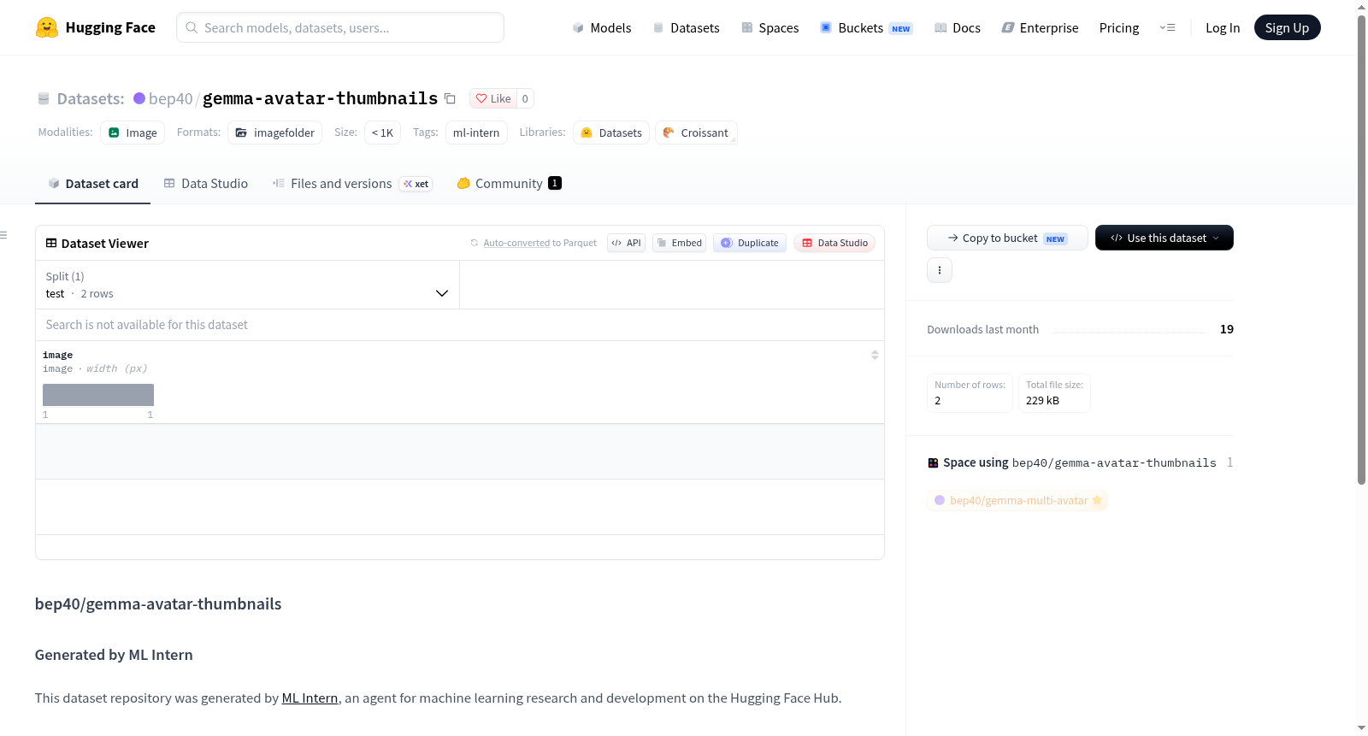Duplicate the dataset with the Duplicate button
Viewport: 1368px width, 736px height.
tap(750, 243)
